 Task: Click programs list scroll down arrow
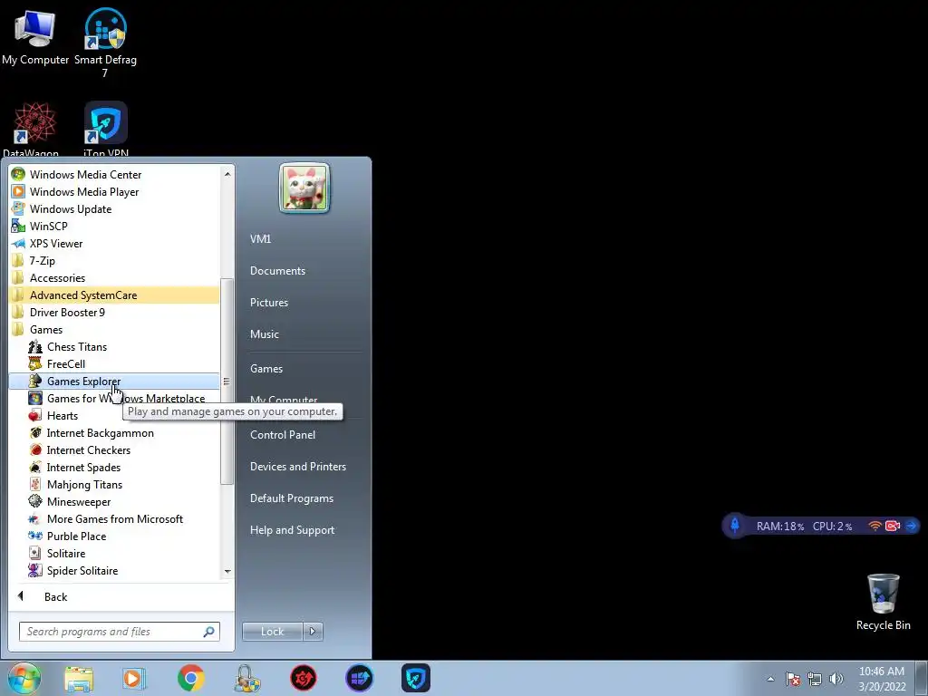point(227,571)
